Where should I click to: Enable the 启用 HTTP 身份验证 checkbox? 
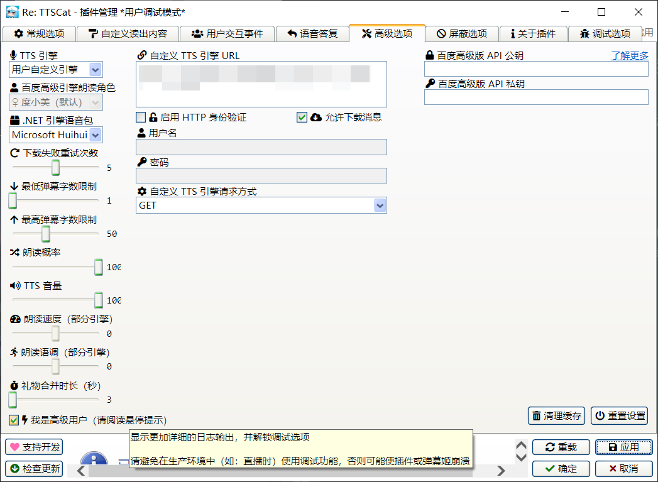tap(141, 117)
